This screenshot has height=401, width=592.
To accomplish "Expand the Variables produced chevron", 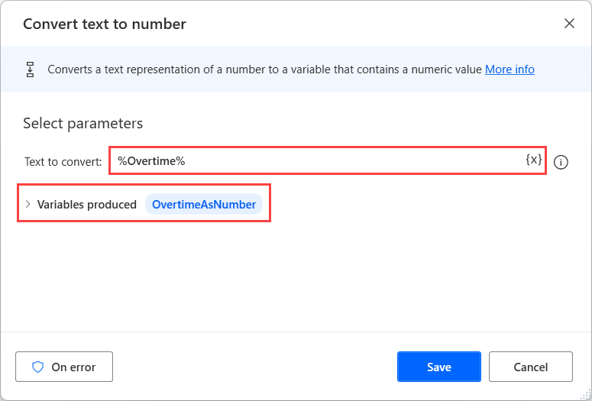I will tap(27, 204).
